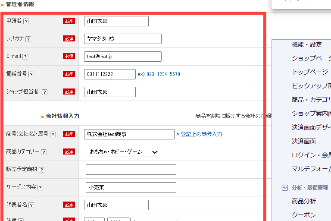Click the 会社情報入力 section heading

[x=62, y=116]
